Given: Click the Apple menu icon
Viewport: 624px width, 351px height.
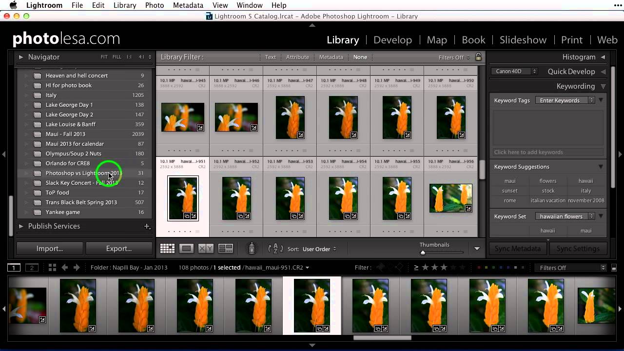Looking at the screenshot, I should [x=13, y=5].
